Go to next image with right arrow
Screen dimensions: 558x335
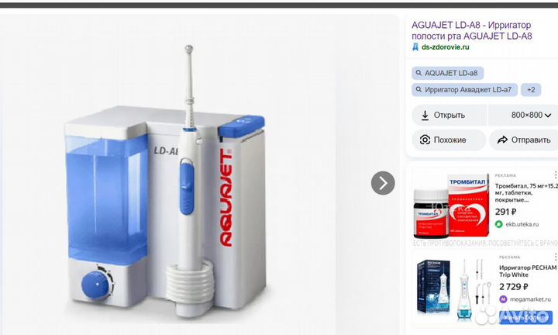click(383, 183)
